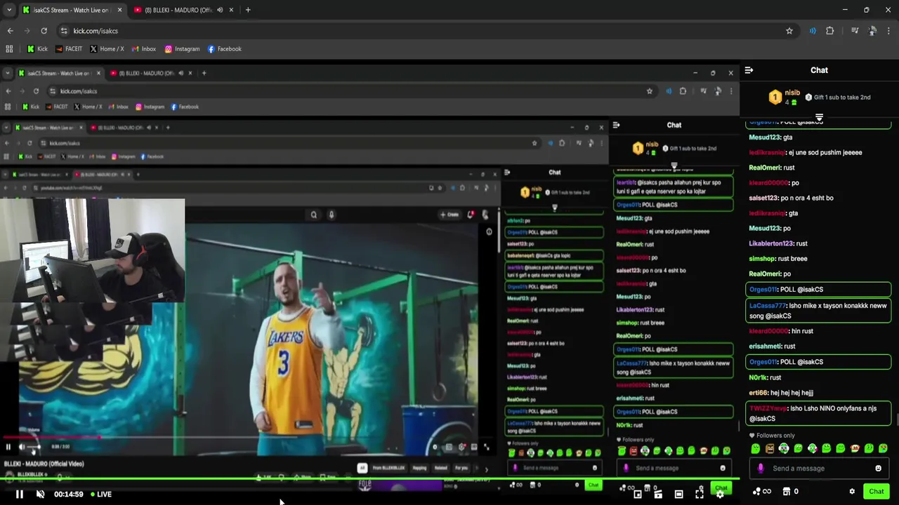899x505 pixels.
Task: Expand the gift leaderboard arrow below nisib in rightmost chat
Action: [x=819, y=117]
